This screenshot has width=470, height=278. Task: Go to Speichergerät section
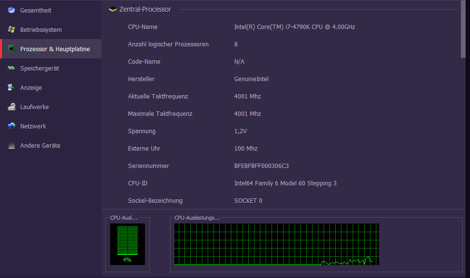pyautogui.click(x=51, y=68)
